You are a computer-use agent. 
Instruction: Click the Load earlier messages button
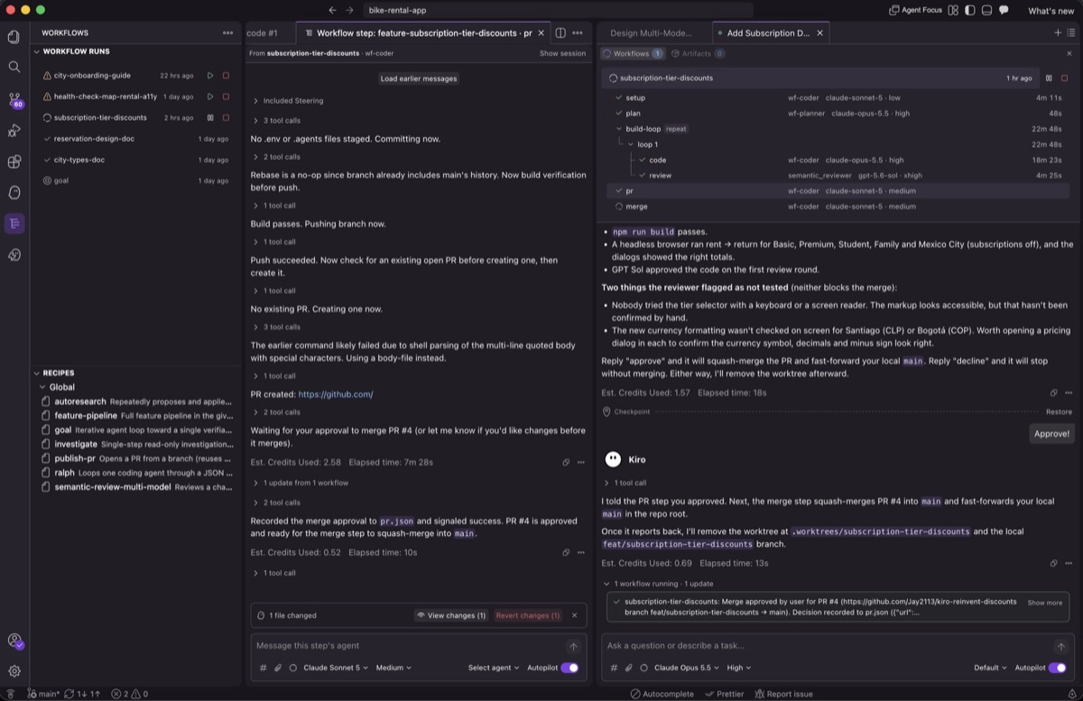point(419,78)
